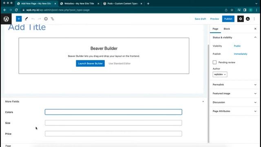Click the browser profile avatar
The width and height of the screenshot is (261, 147).
(250, 10)
